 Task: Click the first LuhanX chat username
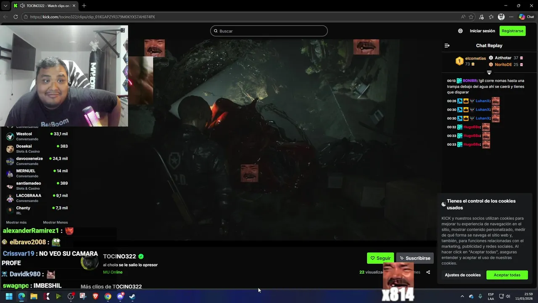(x=483, y=101)
